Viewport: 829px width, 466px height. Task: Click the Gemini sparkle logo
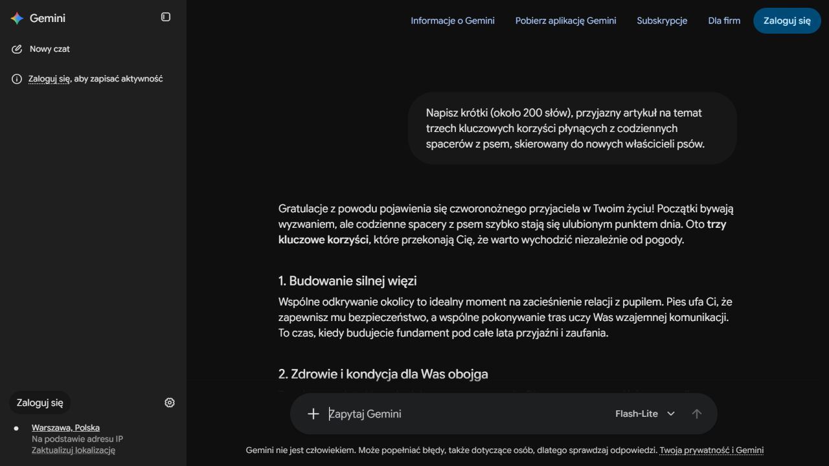pyautogui.click(x=17, y=18)
